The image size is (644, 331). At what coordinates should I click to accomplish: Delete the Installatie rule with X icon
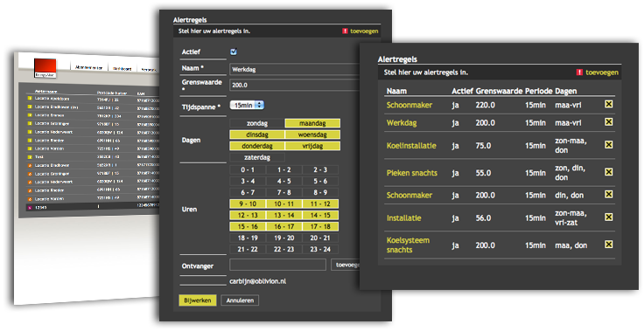coord(609,217)
